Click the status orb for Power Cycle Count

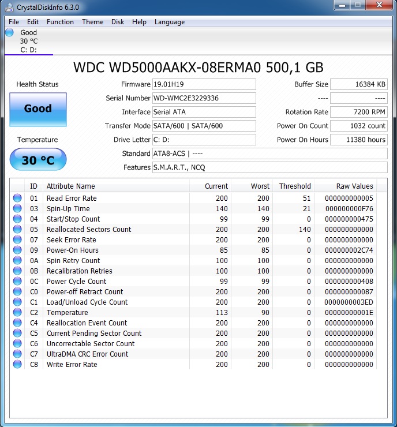(x=17, y=281)
